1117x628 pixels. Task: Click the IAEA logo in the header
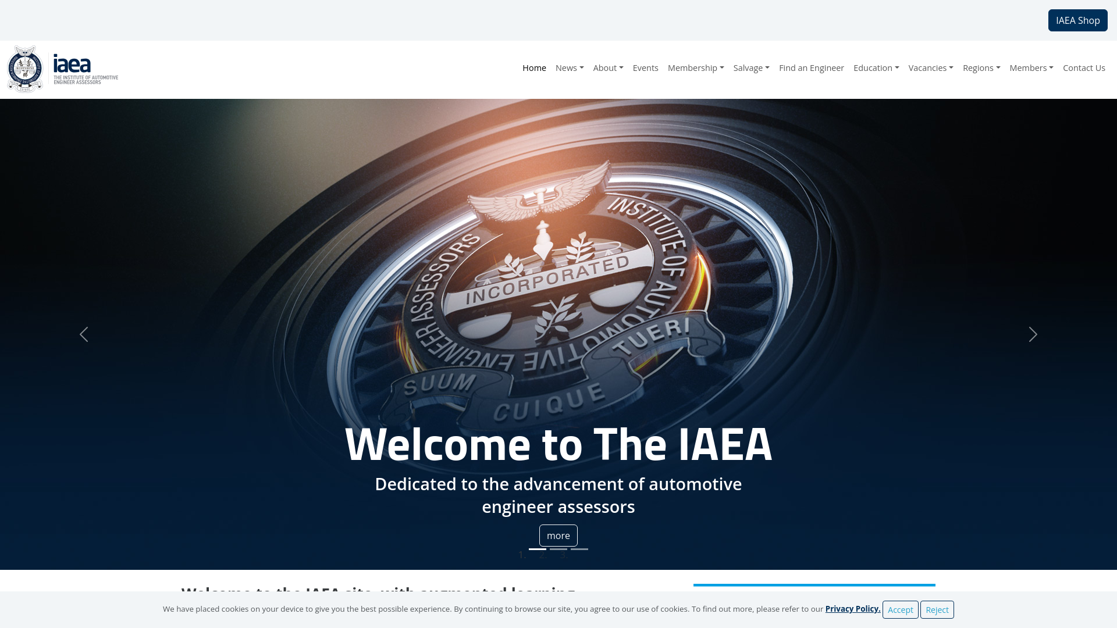(63, 69)
